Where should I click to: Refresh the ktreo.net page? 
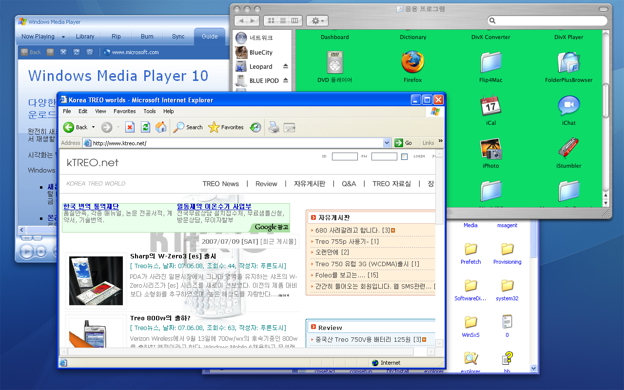(x=145, y=127)
